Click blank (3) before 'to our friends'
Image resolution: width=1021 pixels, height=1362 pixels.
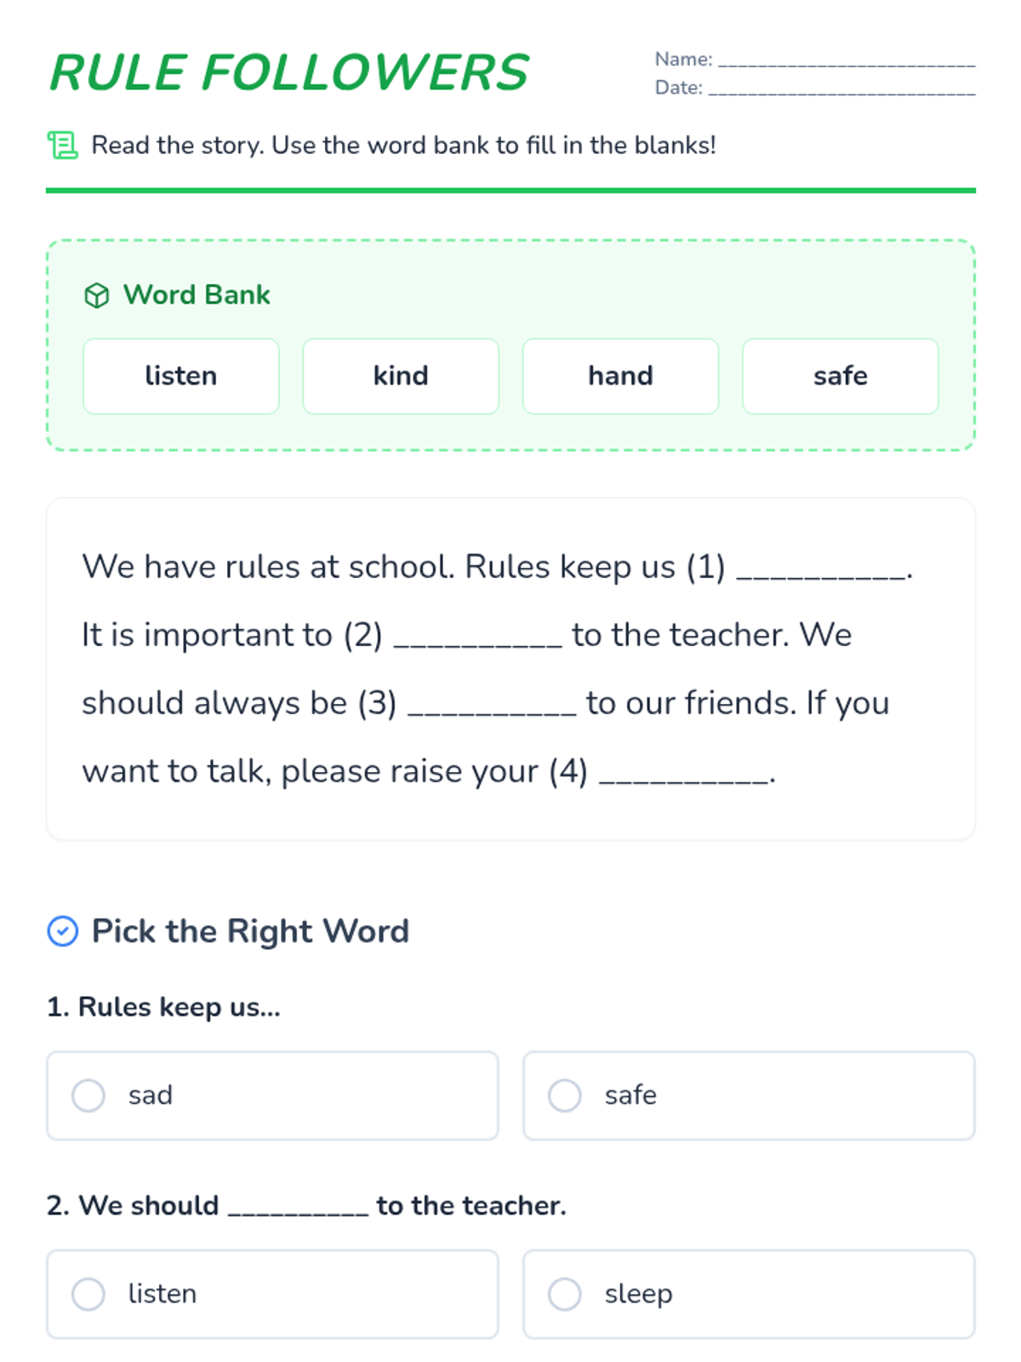coord(492,707)
